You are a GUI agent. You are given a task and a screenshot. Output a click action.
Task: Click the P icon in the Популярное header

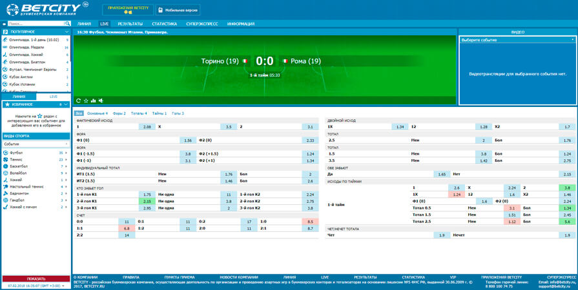[6, 32]
